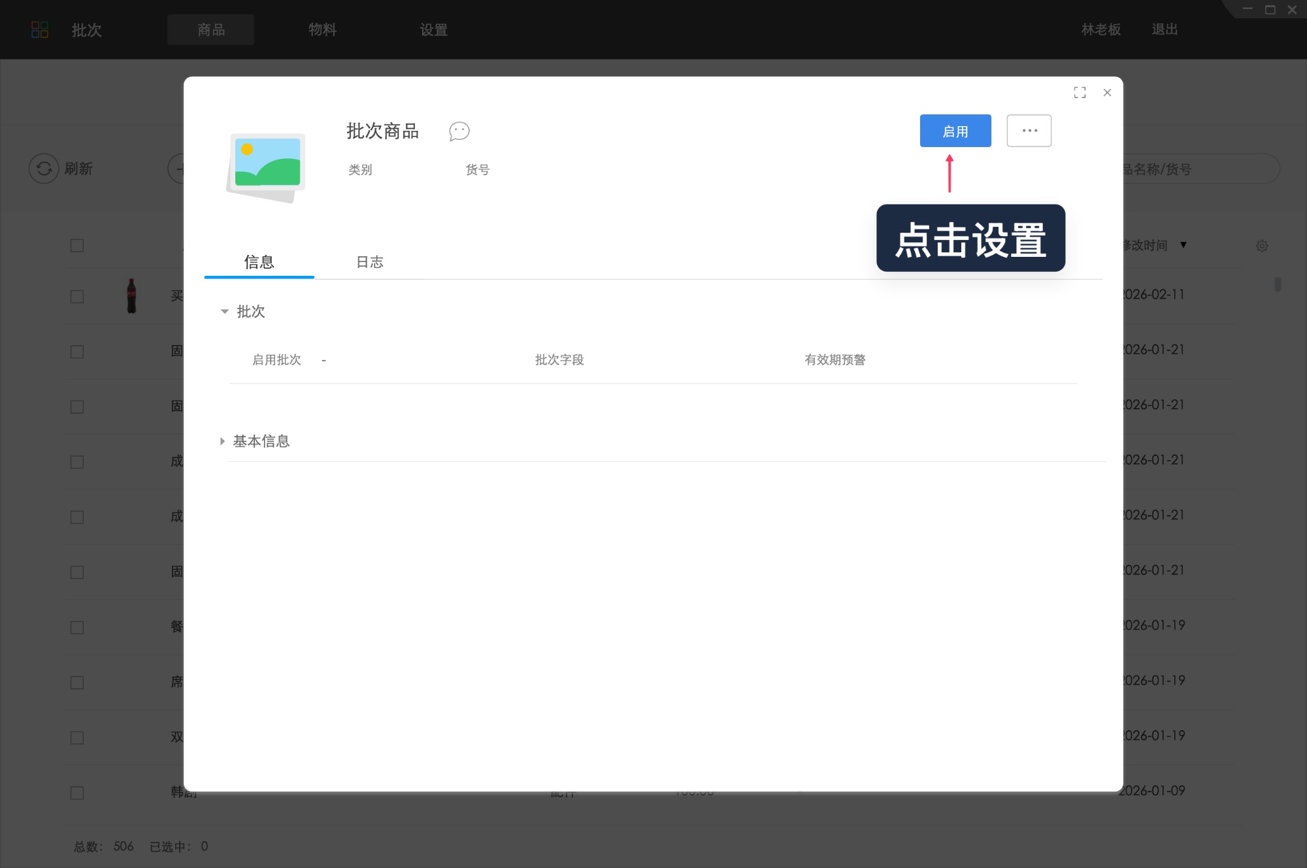
Task: Click the fullscreen expand icon on the dialog
Action: point(1080,92)
